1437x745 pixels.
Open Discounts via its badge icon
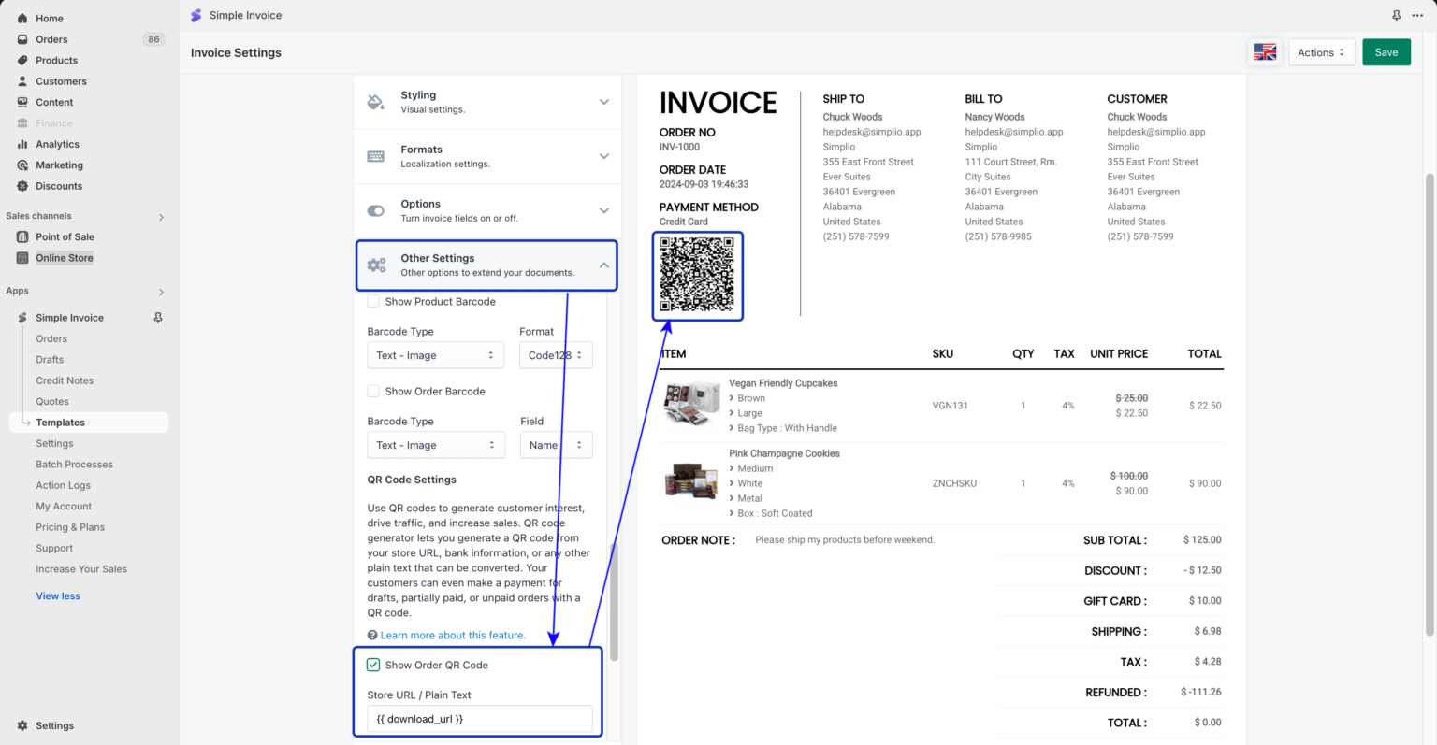coord(22,186)
